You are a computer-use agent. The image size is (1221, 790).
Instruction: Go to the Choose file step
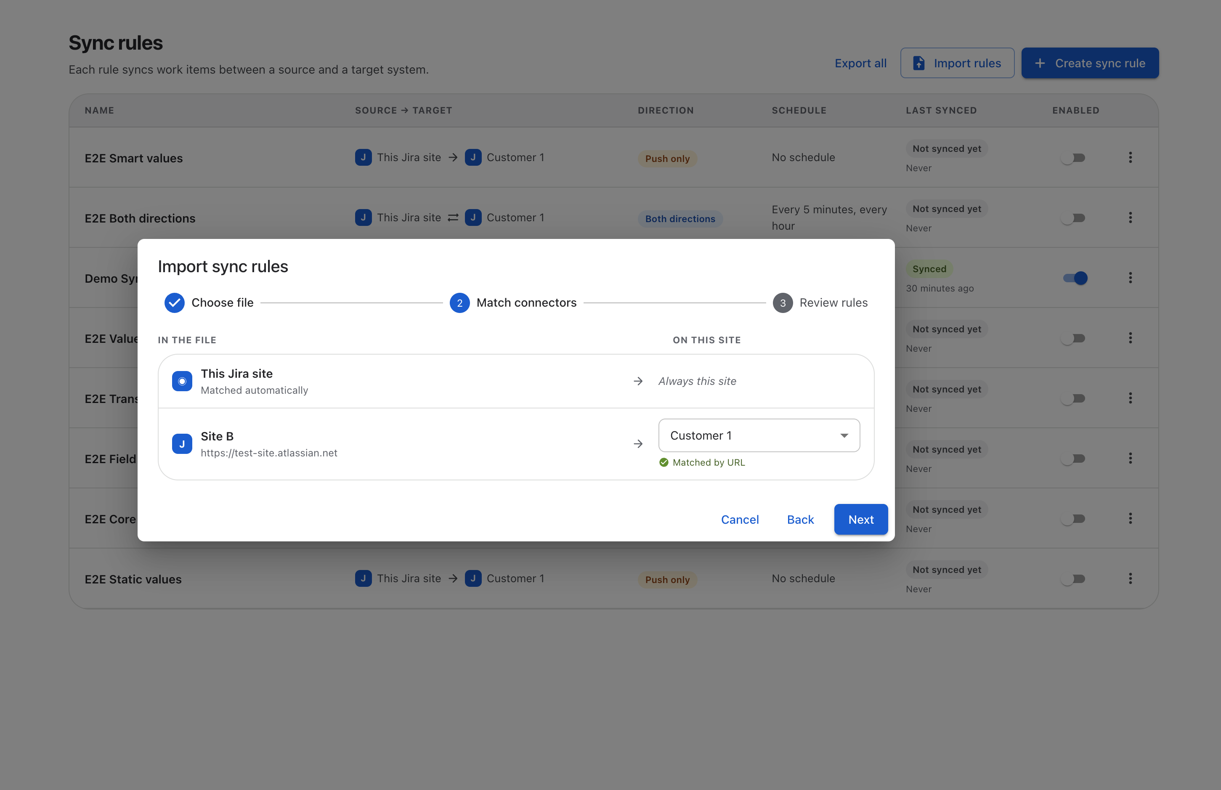coord(209,302)
